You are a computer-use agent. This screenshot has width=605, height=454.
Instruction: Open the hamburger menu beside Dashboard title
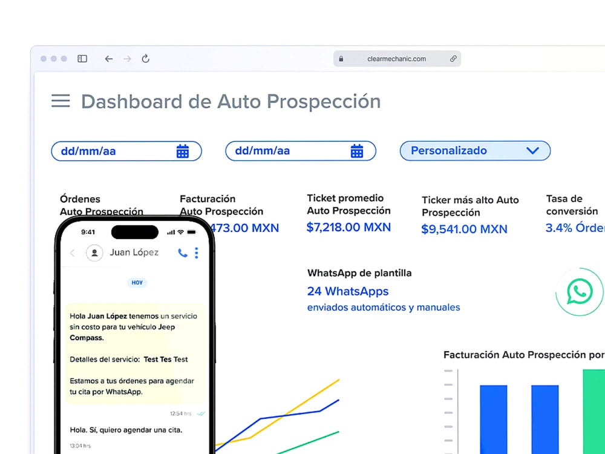point(60,100)
